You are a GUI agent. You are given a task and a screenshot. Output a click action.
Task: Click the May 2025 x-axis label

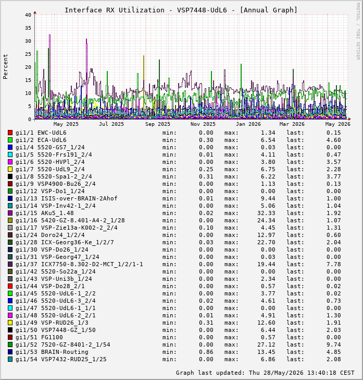coord(66,124)
